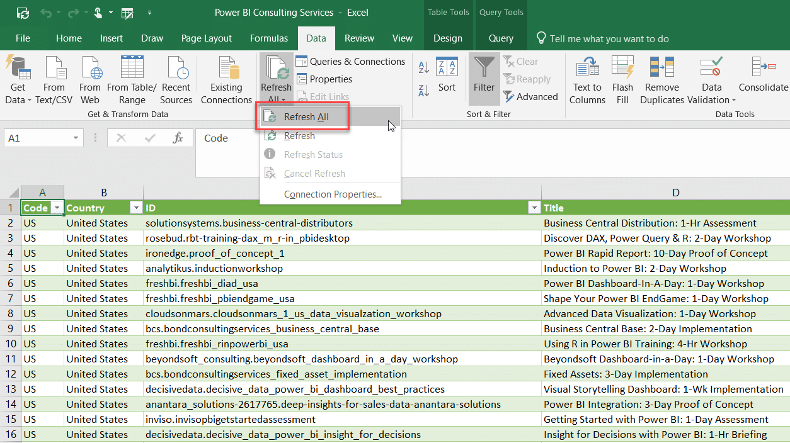Select Refresh in dropdown menu
Screen dimensions: 790x443
(330, 136)
